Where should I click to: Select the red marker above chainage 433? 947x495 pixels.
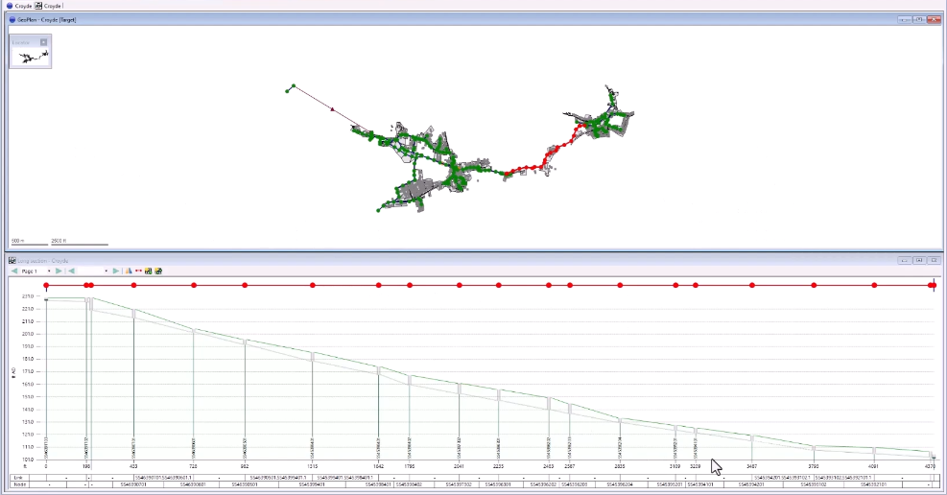click(x=133, y=285)
